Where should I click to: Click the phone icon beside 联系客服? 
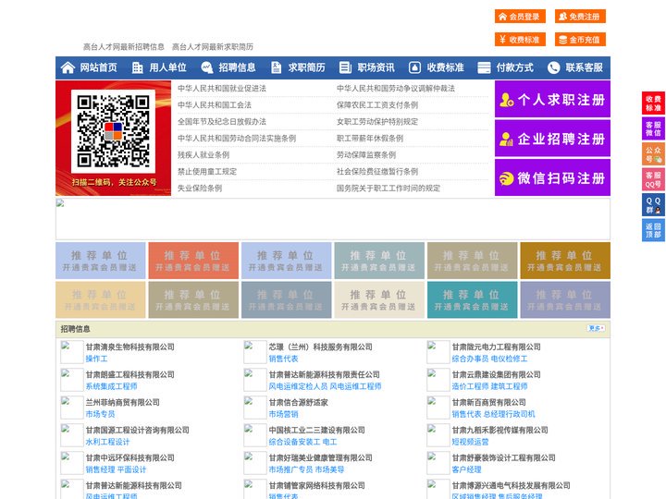[x=553, y=67]
